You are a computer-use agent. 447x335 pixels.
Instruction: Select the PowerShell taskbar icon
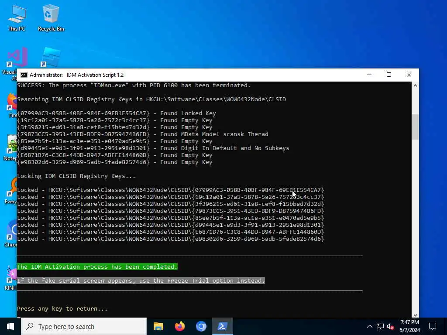(x=222, y=326)
